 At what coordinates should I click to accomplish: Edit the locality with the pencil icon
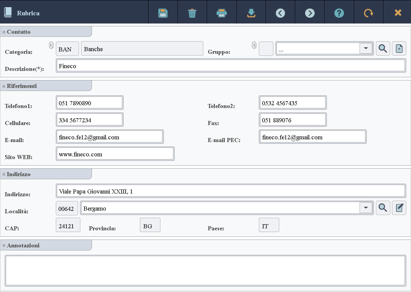pos(399,208)
